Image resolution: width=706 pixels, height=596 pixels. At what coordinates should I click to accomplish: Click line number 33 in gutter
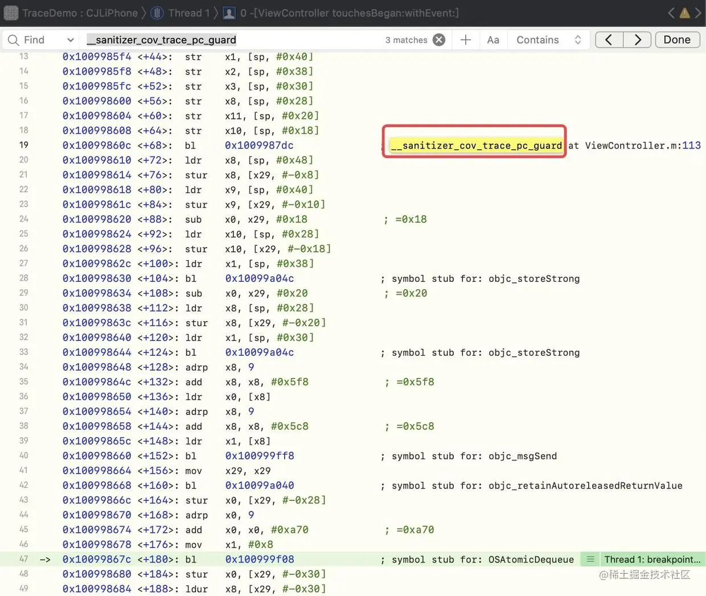23,352
